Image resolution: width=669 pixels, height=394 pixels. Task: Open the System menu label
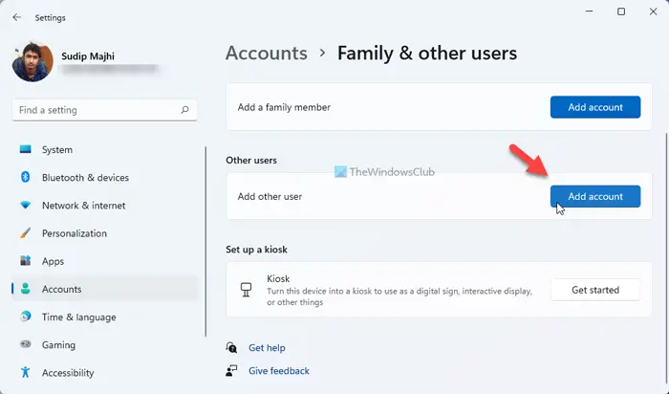(x=57, y=150)
